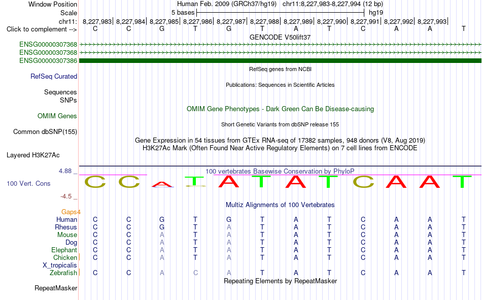Select the Chicken species row label
The width and height of the screenshot is (482, 300).
[65, 257]
